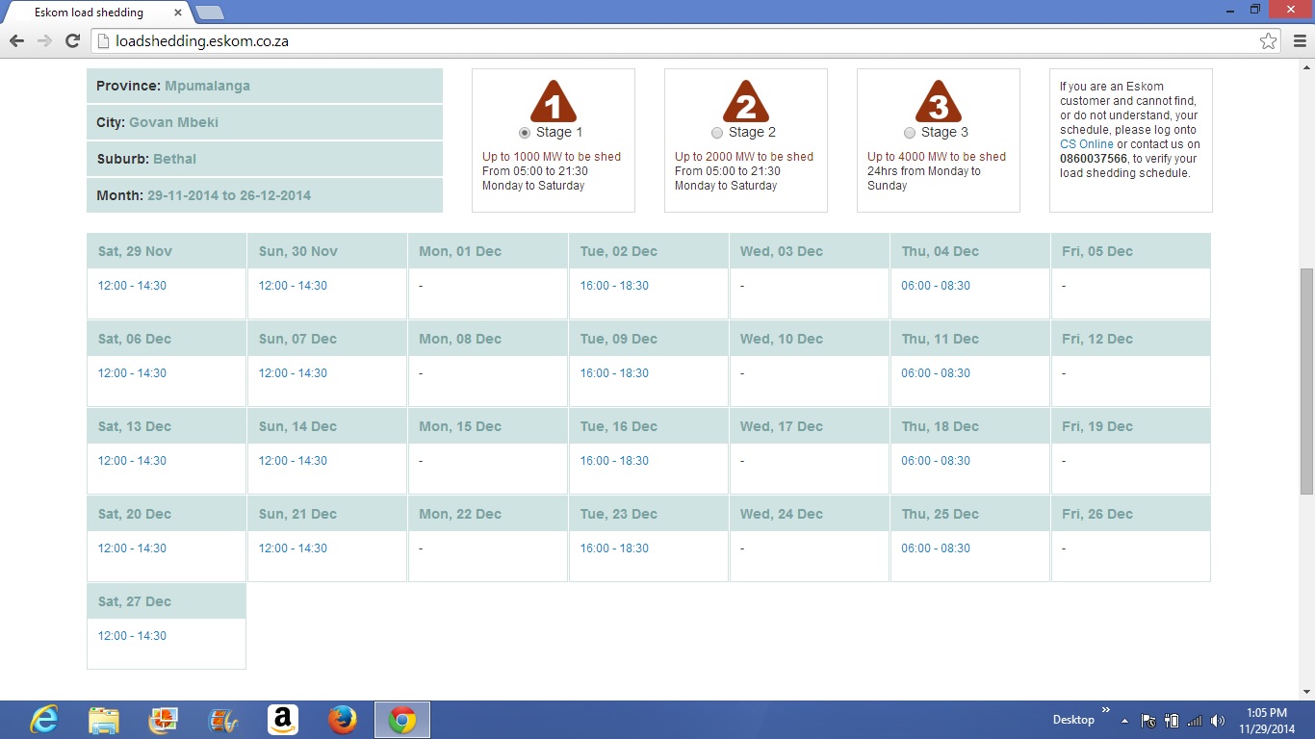Click the Fri, 05 Dec column header
Screen dimensions: 1315x739
1131,251
